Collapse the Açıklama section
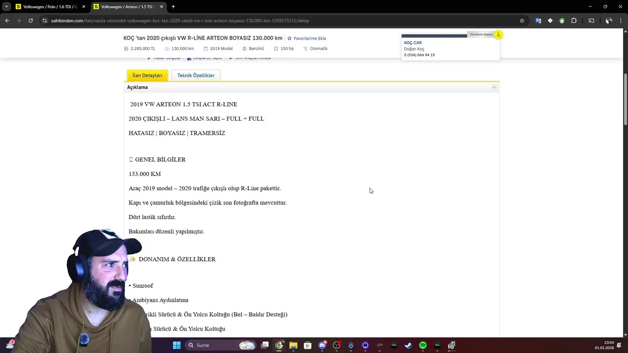This screenshot has width=628, height=353. pyautogui.click(x=495, y=87)
